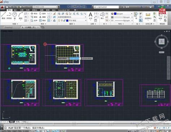Click the new drawing tab button beside file tabs
This screenshot has width=171, height=132.
tap(43, 27)
